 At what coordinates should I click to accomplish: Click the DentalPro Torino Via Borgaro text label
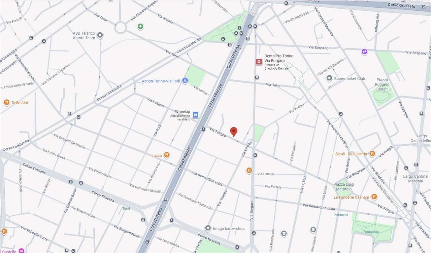click(279, 58)
